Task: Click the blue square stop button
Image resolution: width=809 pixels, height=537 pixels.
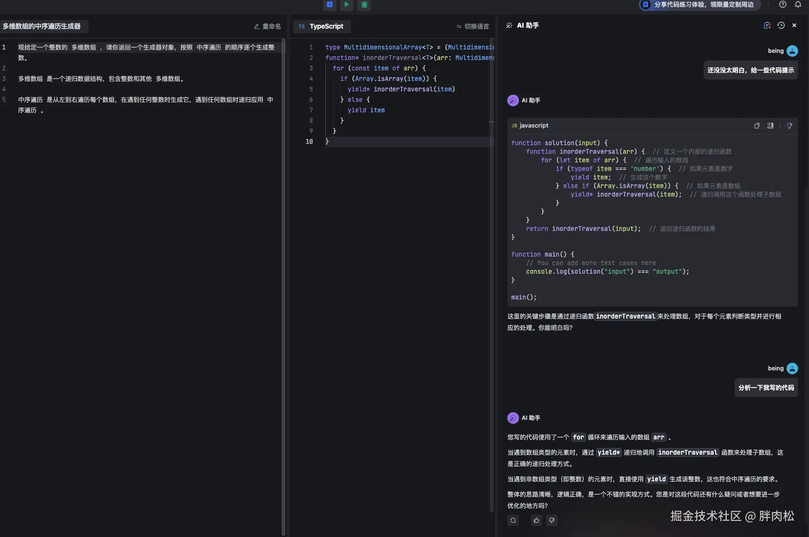Action: tap(330, 5)
